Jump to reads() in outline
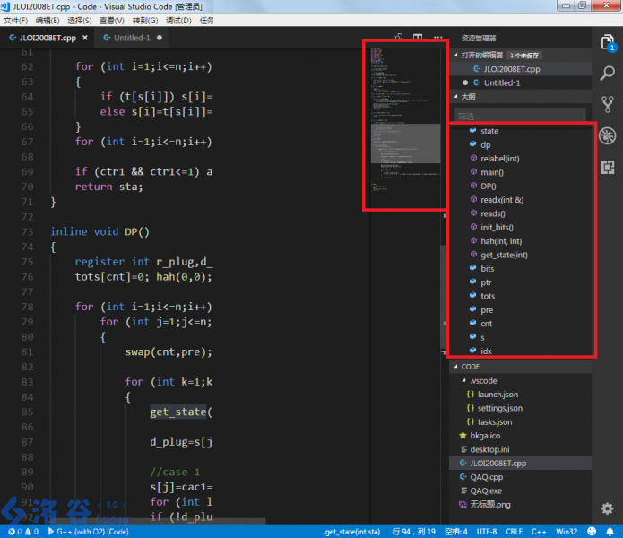Screen dimensions: 623x538 pos(493,213)
